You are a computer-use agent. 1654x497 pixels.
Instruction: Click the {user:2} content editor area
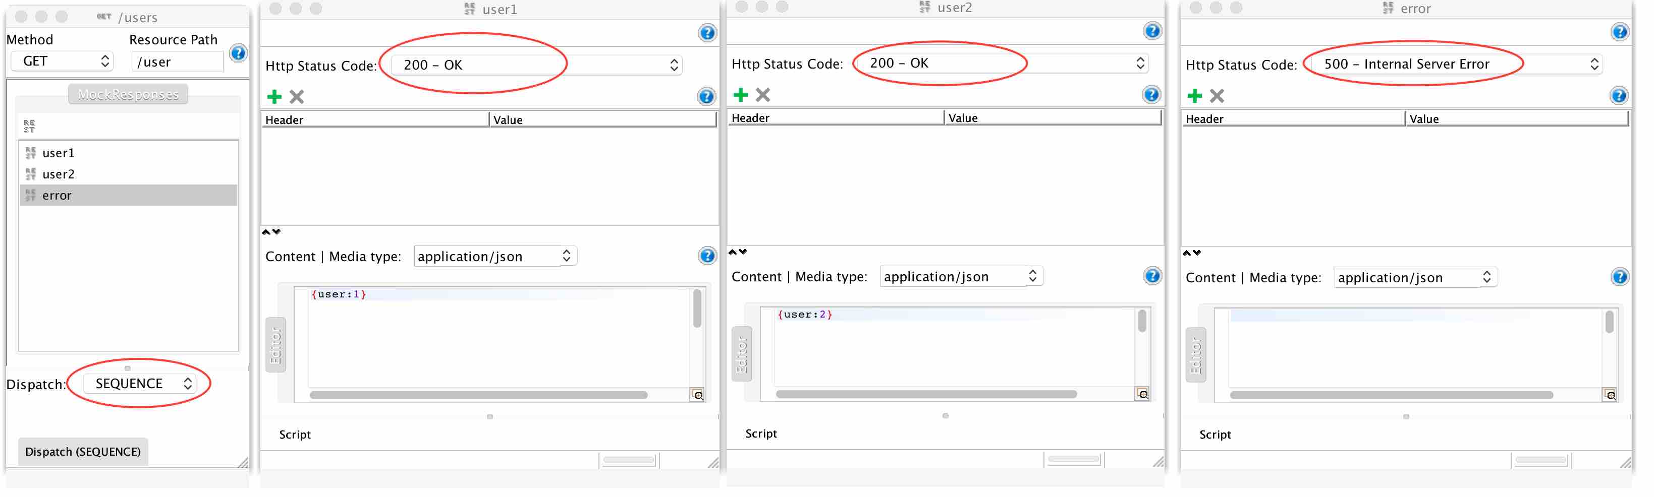(x=954, y=347)
